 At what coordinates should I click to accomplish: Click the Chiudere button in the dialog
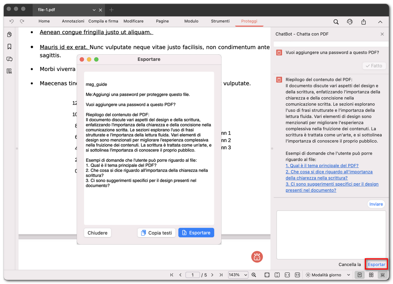[97, 233]
